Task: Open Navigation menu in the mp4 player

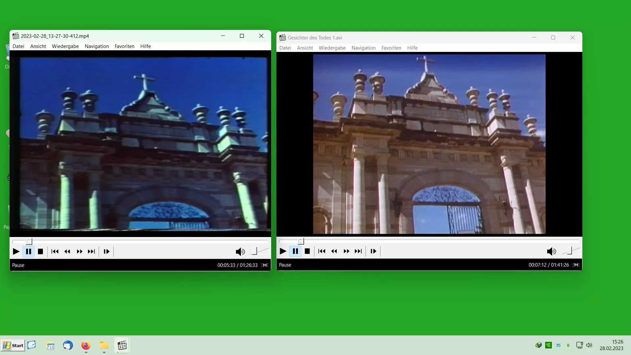Action: [x=97, y=46]
